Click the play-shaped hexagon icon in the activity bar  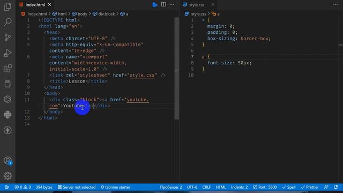tap(8, 99)
